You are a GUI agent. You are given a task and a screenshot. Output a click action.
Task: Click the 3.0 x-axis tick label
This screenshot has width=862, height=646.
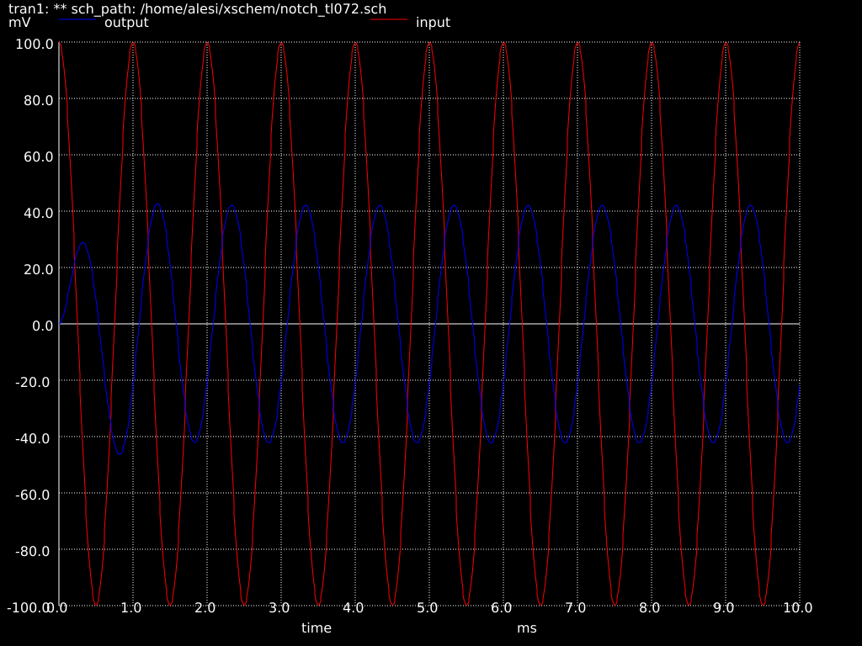tap(279, 607)
